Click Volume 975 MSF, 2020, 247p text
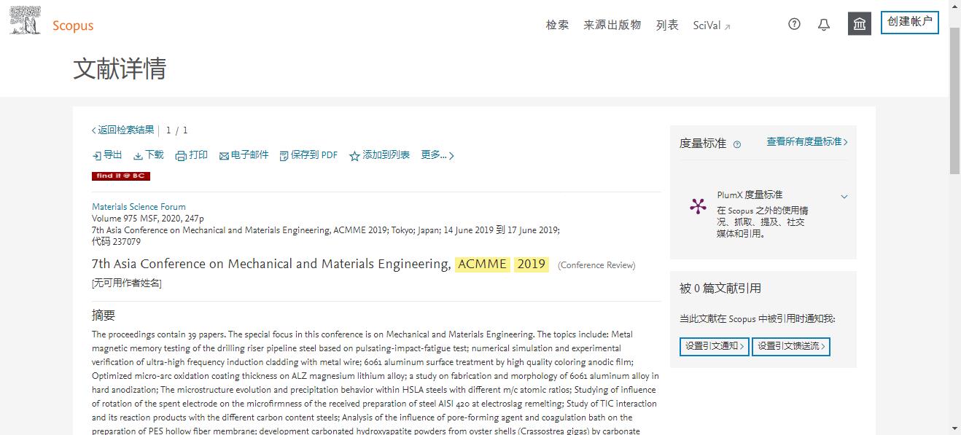Screen dimensions: 961x435 tap(148, 219)
